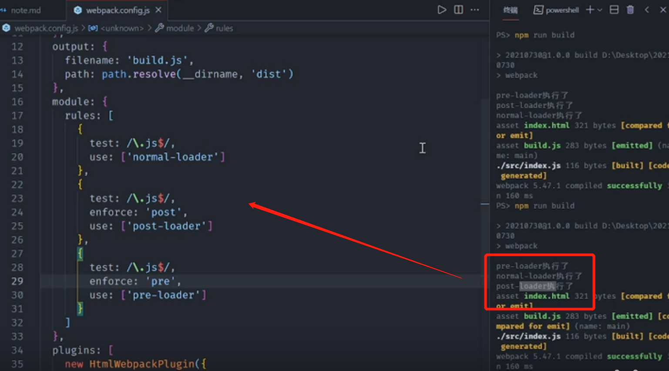This screenshot has width=669, height=371.
Task: Kill terminal using the trash icon
Action: pos(630,10)
